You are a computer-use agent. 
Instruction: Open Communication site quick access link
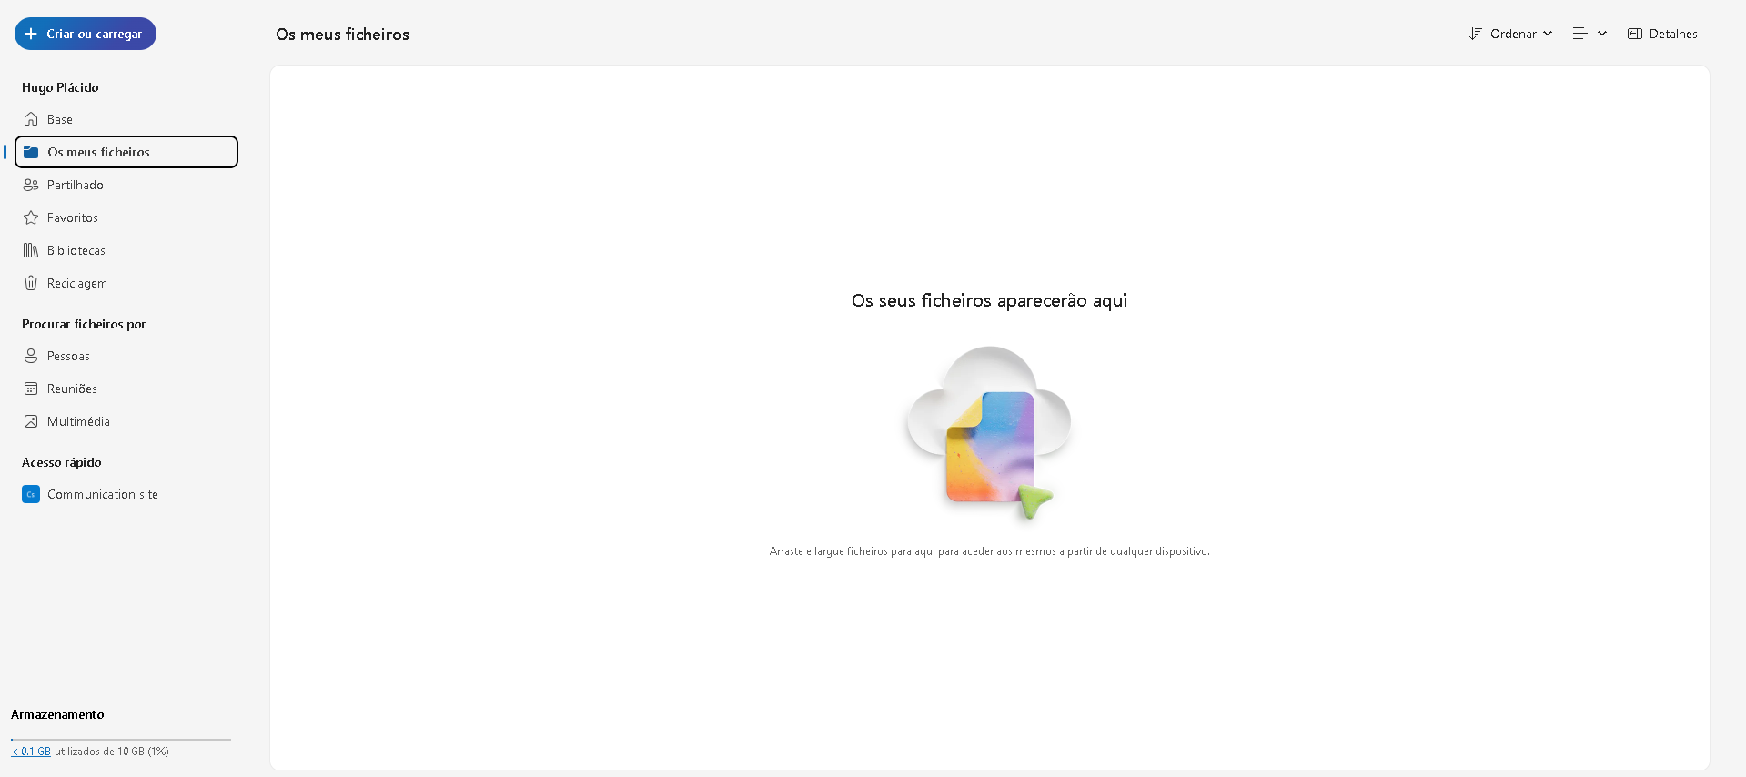click(x=103, y=494)
